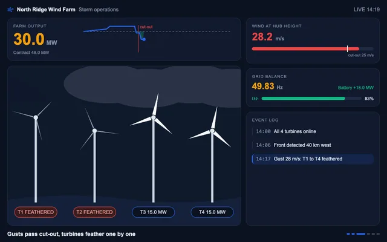The width and height of the screenshot is (387, 242).
Task: Click the T3 15.0 MW badge
Action: click(x=153, y=212)
